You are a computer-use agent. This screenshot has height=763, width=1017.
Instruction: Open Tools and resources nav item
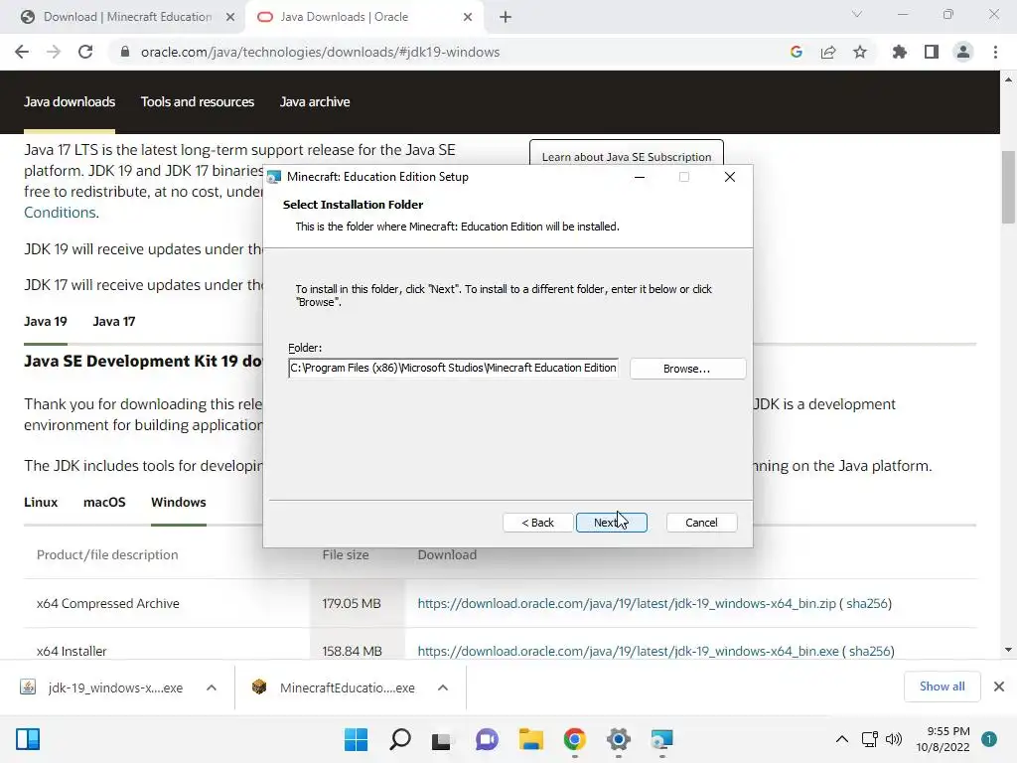point(198,102)
